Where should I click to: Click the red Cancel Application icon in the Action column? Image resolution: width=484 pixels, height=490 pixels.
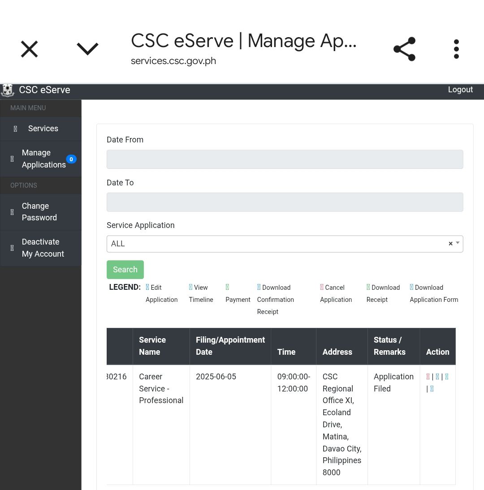pos(428,377)
